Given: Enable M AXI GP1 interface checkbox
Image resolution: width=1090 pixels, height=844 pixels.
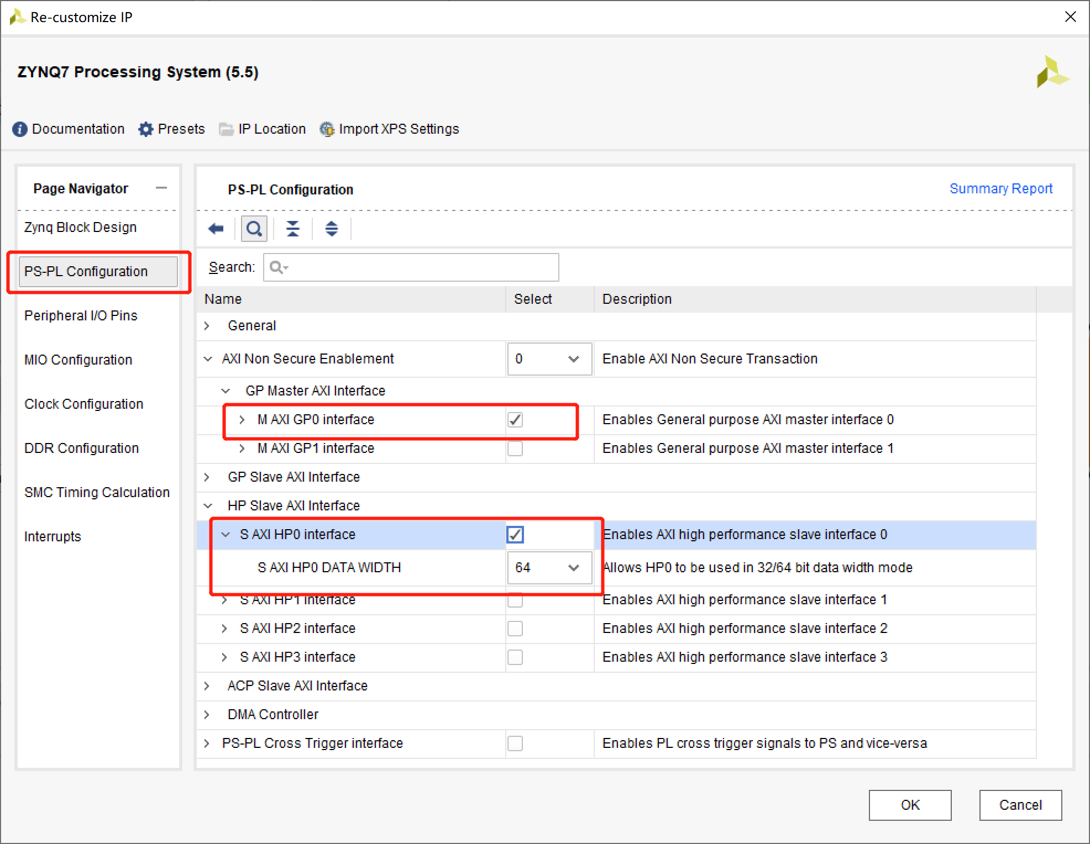Looking at the screenshot, I should coord(515,449).
